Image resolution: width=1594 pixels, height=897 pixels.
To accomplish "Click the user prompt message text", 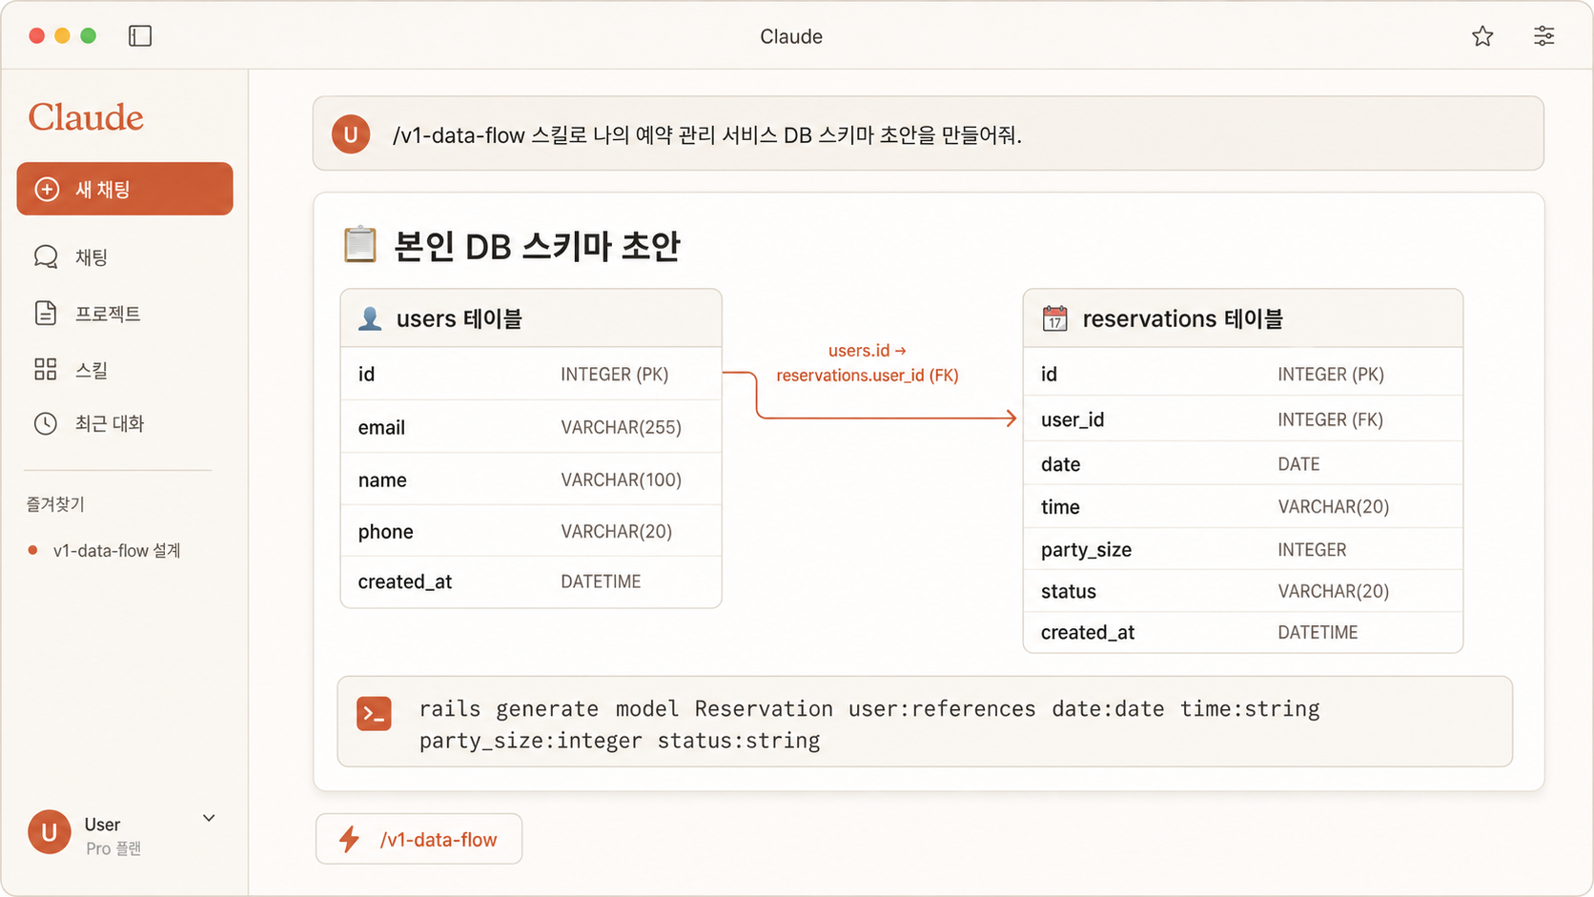I will (707, 135).
